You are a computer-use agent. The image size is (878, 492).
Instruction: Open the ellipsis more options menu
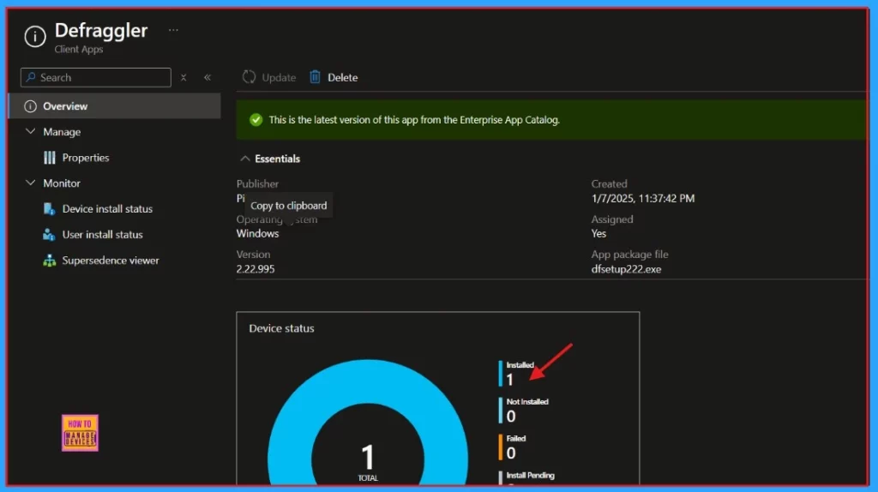[x=173, y=30]
